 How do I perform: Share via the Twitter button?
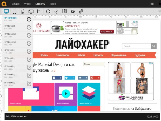(70, 78)
